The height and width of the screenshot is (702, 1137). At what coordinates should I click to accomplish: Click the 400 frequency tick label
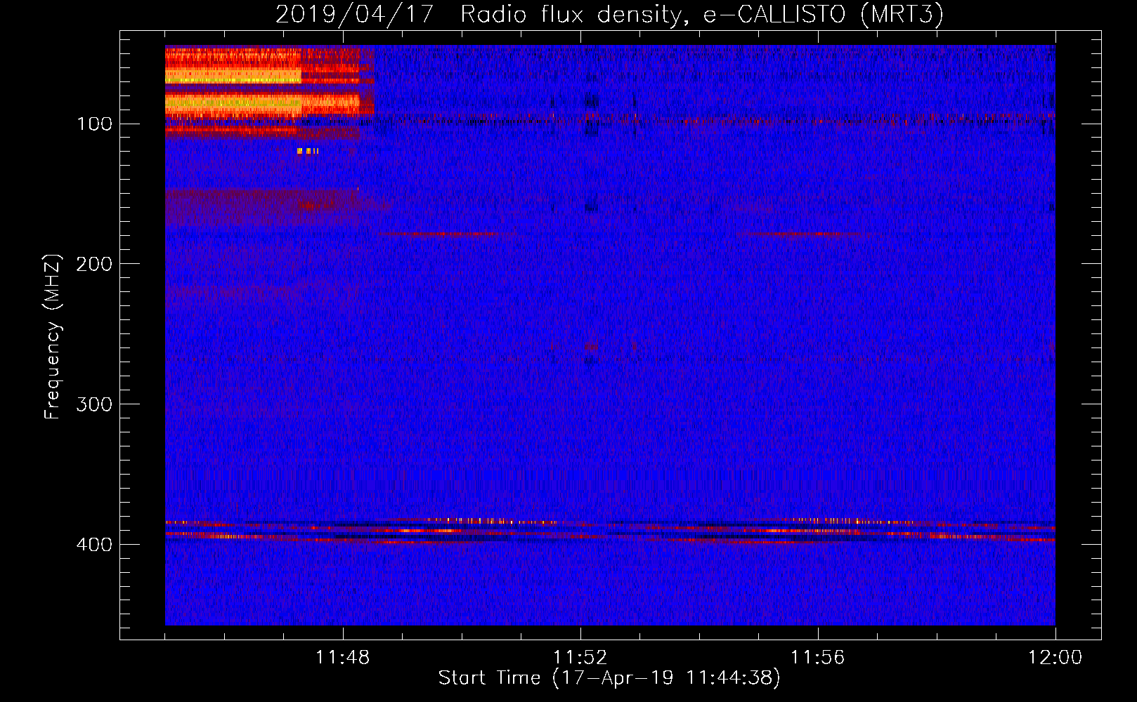coord(94,545)
